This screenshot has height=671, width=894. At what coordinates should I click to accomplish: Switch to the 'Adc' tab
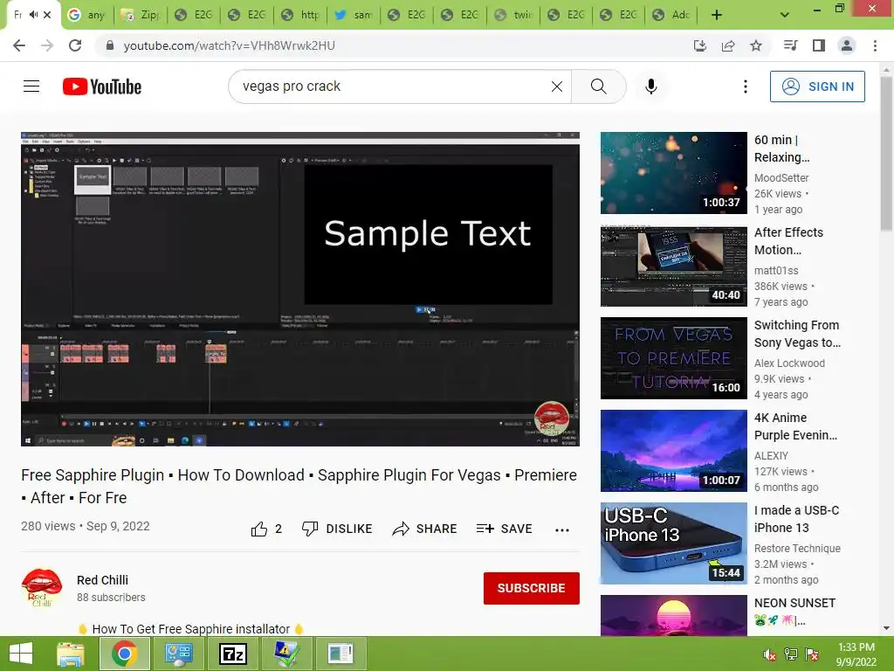click(x=672, y=15)
